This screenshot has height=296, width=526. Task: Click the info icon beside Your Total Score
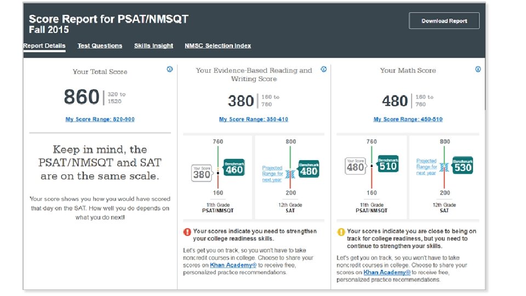click(x=169, y=69)
